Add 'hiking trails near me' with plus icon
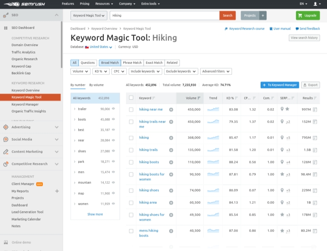327x251 pixels. [x=171, y=122]
